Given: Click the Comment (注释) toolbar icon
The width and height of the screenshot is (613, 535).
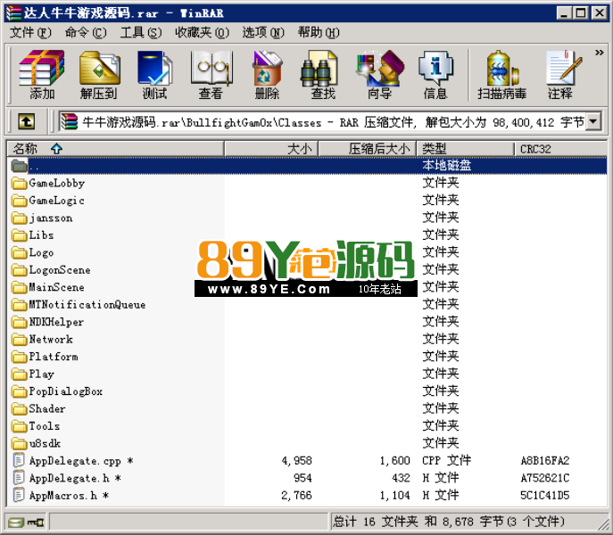Looking at the screenshot, I should [560, 73].
